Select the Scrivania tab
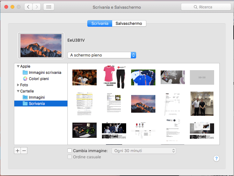234x176 pixels. pyautogui.click(x=100, y=24)
